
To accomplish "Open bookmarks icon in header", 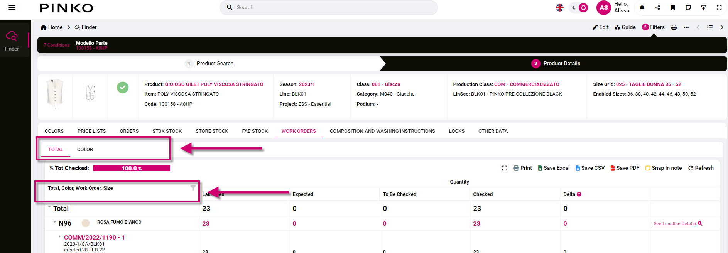I will click(673, 8).
